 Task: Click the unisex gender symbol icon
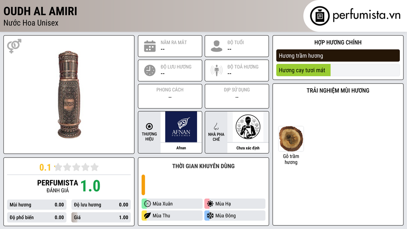(14, 46)
